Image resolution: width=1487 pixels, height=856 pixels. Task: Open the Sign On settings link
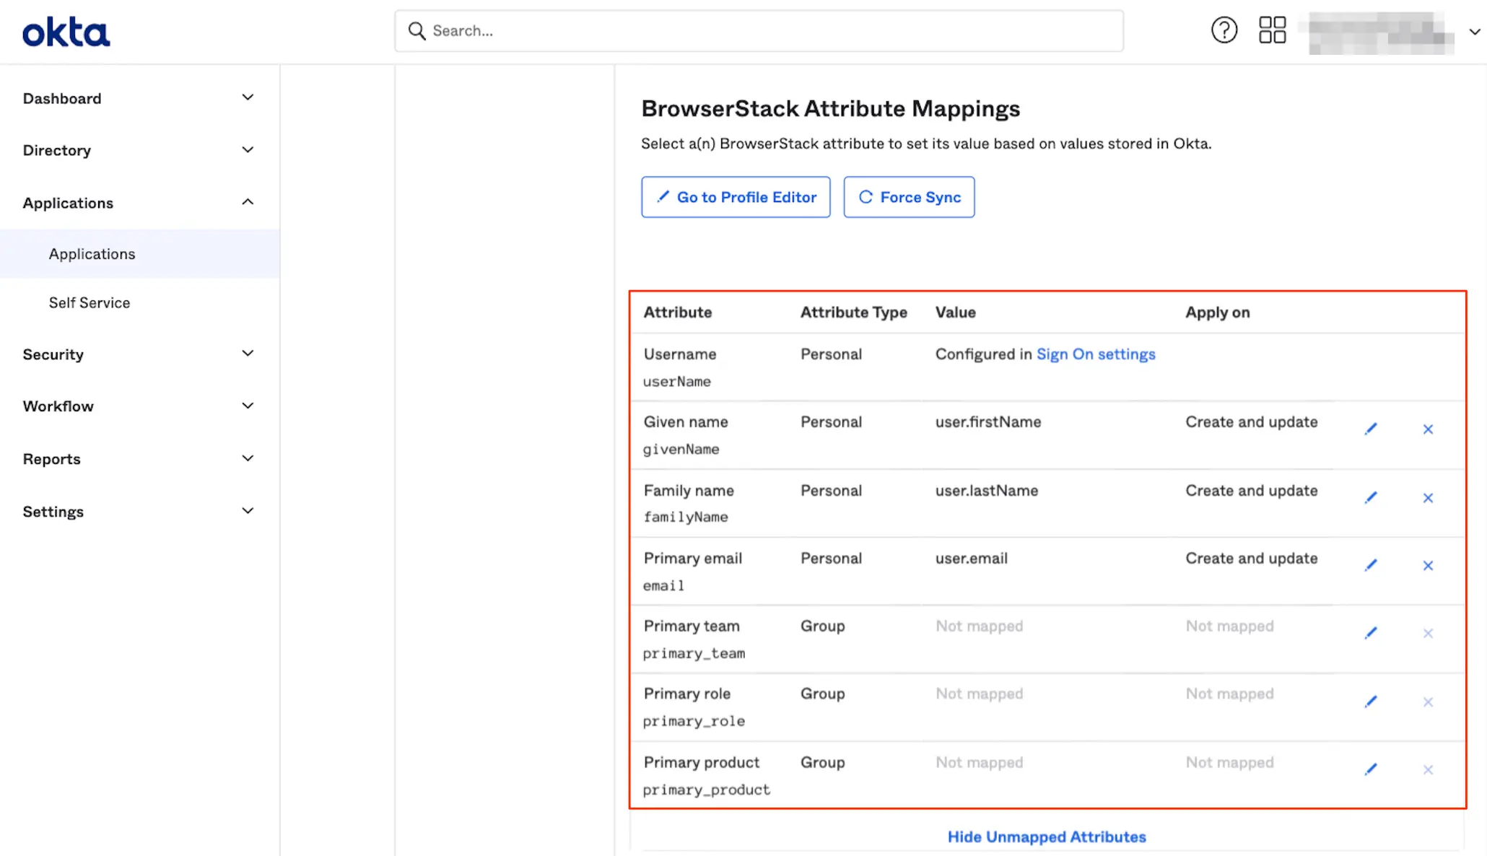point(1095,354)
